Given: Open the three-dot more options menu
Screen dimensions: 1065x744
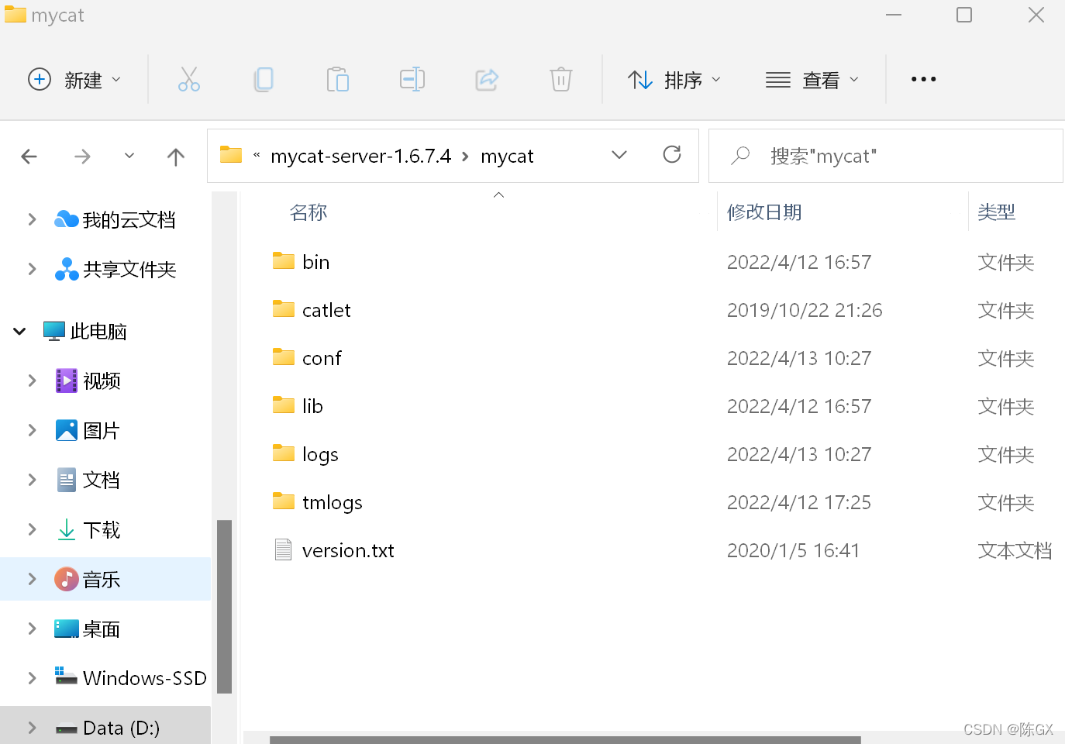Looking at the screenshot, I should (923, 79).
